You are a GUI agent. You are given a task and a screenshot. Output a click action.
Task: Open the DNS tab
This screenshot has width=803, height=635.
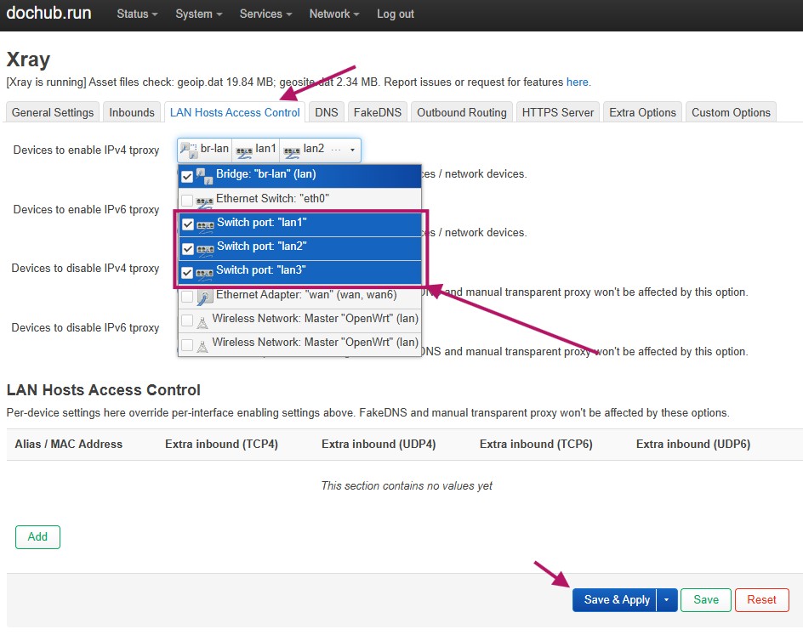click(x=327, y=112)
